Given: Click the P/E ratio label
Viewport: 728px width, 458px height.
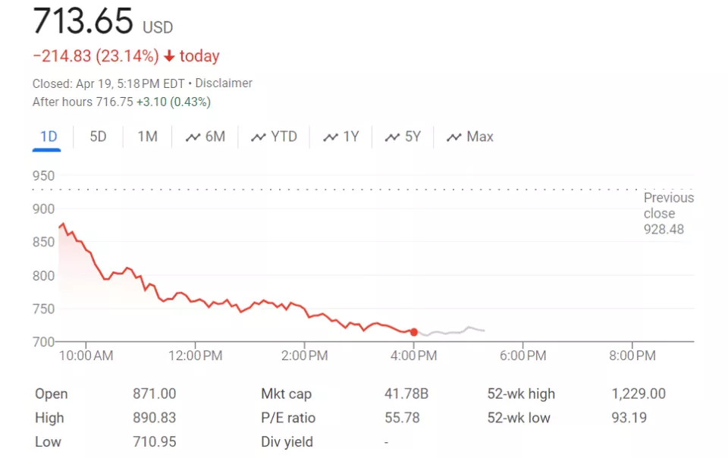Looking at the screenshot, I should click(x=288, y=418).
